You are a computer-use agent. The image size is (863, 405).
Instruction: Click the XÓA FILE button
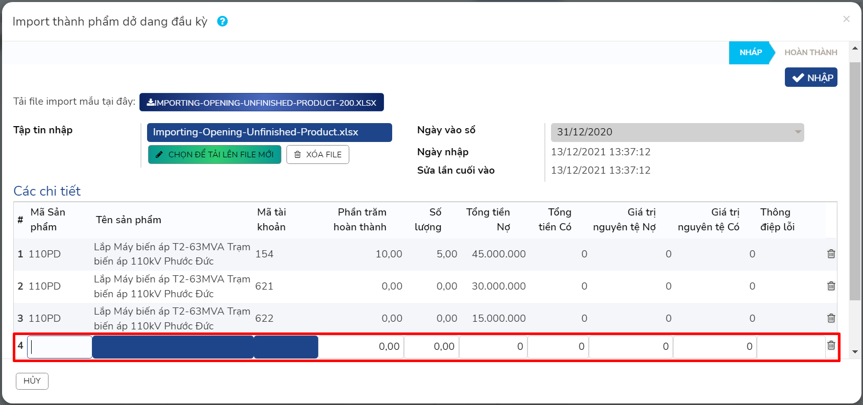point(318,155)
